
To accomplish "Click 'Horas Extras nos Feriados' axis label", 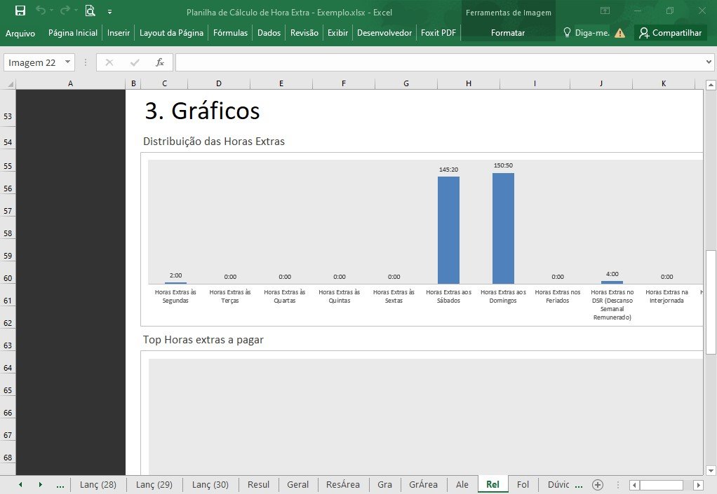I will 558,296.
